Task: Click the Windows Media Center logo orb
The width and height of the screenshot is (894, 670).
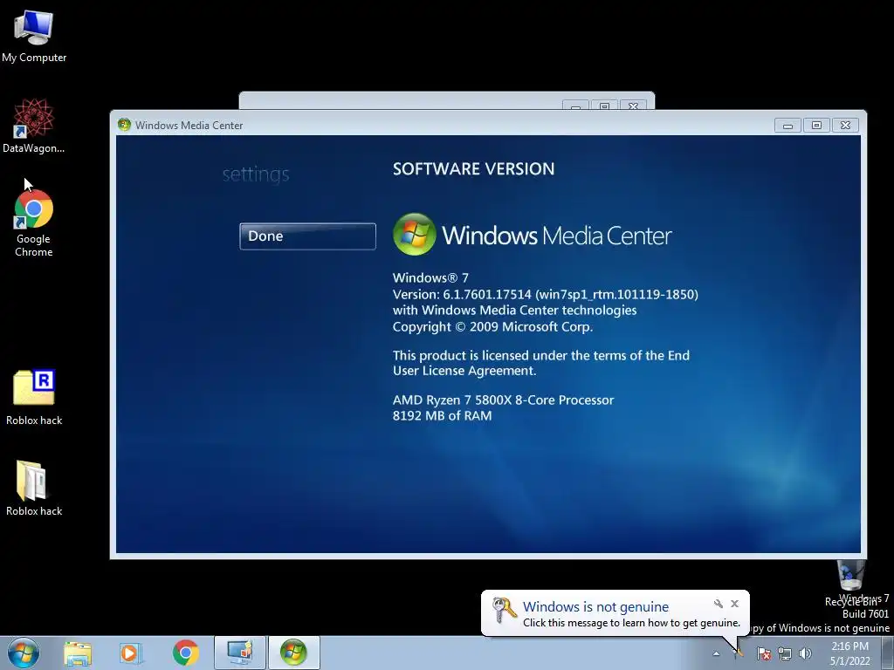Action: pos(415,234)
